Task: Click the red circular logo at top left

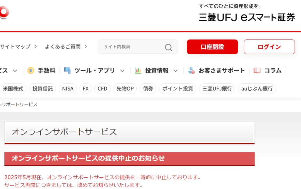Action: (4, 12)
